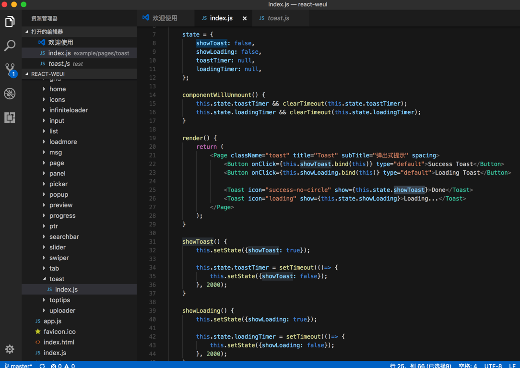This screenshot has width=520, height=368.
Task: Open the Search view icon
Action: [x=10, y=46]
